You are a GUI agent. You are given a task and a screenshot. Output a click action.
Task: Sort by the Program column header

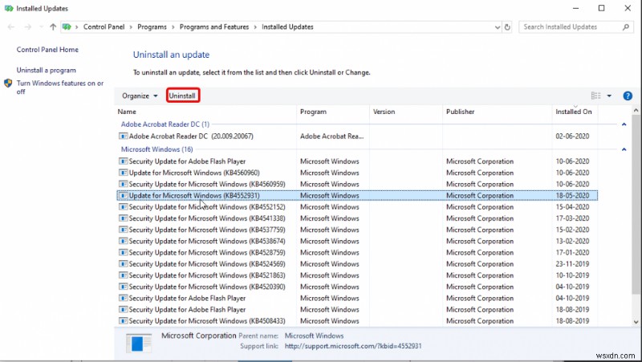point(333,112)
